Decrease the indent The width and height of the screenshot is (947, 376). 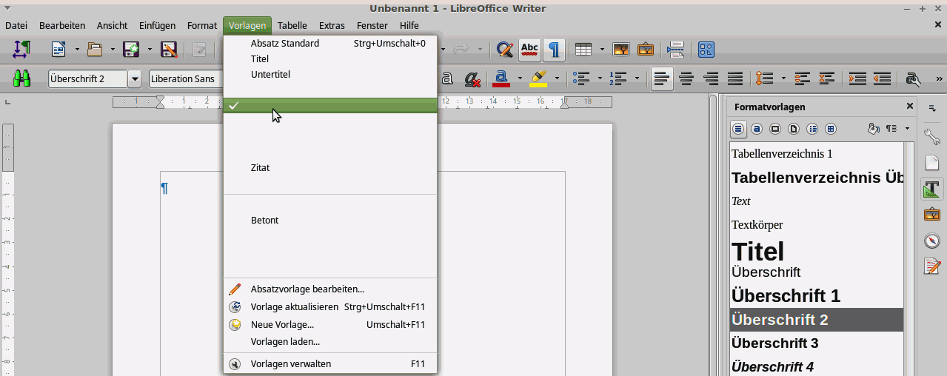coord(882,78)
